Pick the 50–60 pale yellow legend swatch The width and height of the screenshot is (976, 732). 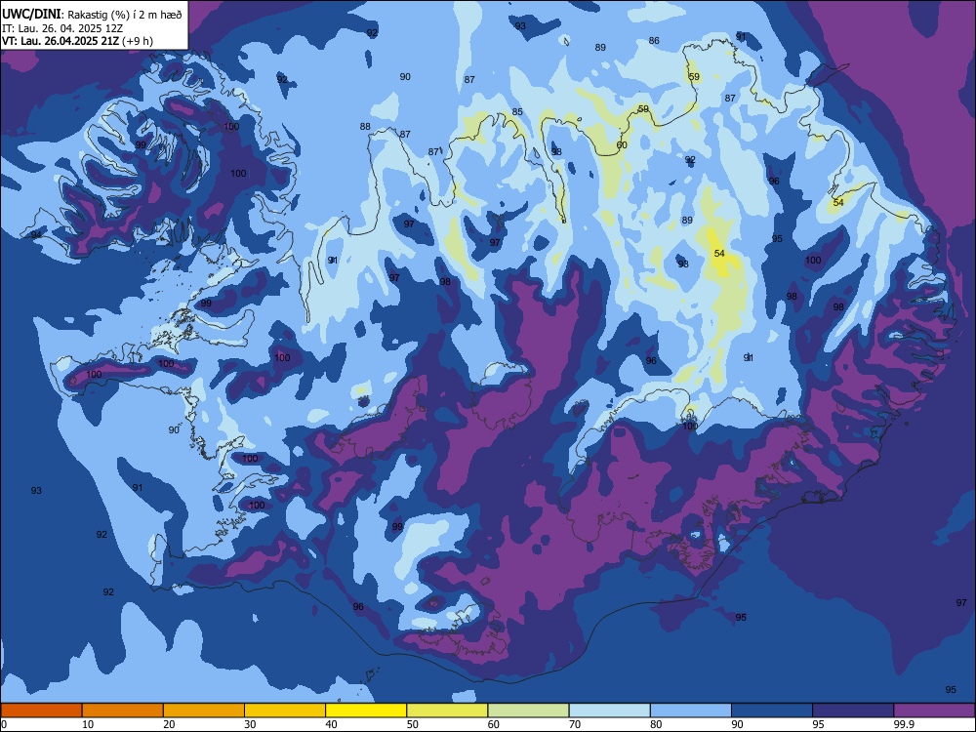click(x=447, y=711)
